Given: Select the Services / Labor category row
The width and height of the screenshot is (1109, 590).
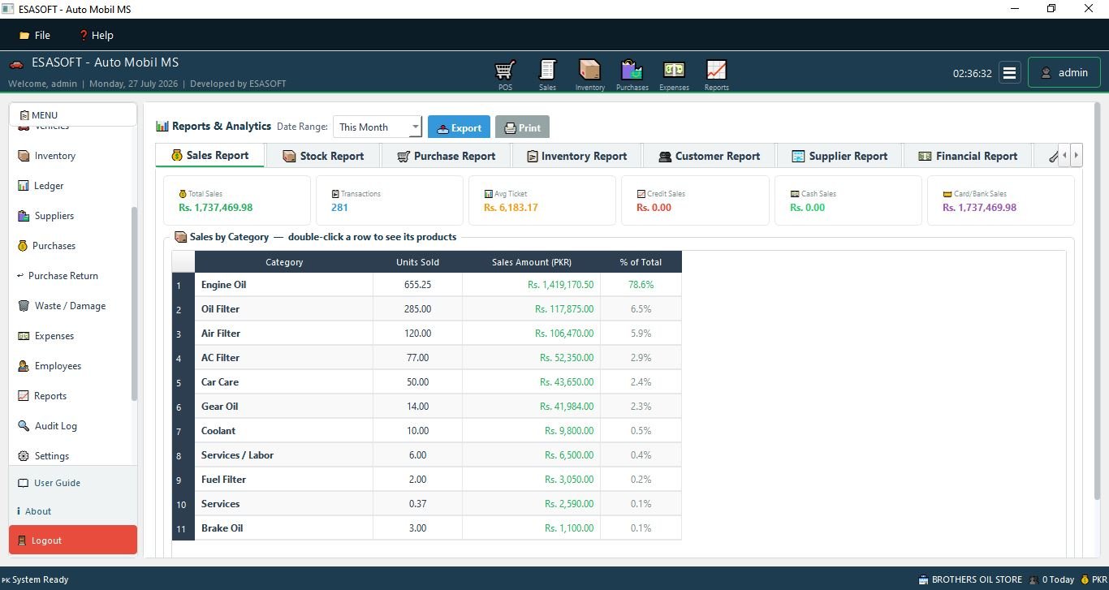Looking at the screenshot, I should pos(427,455).
